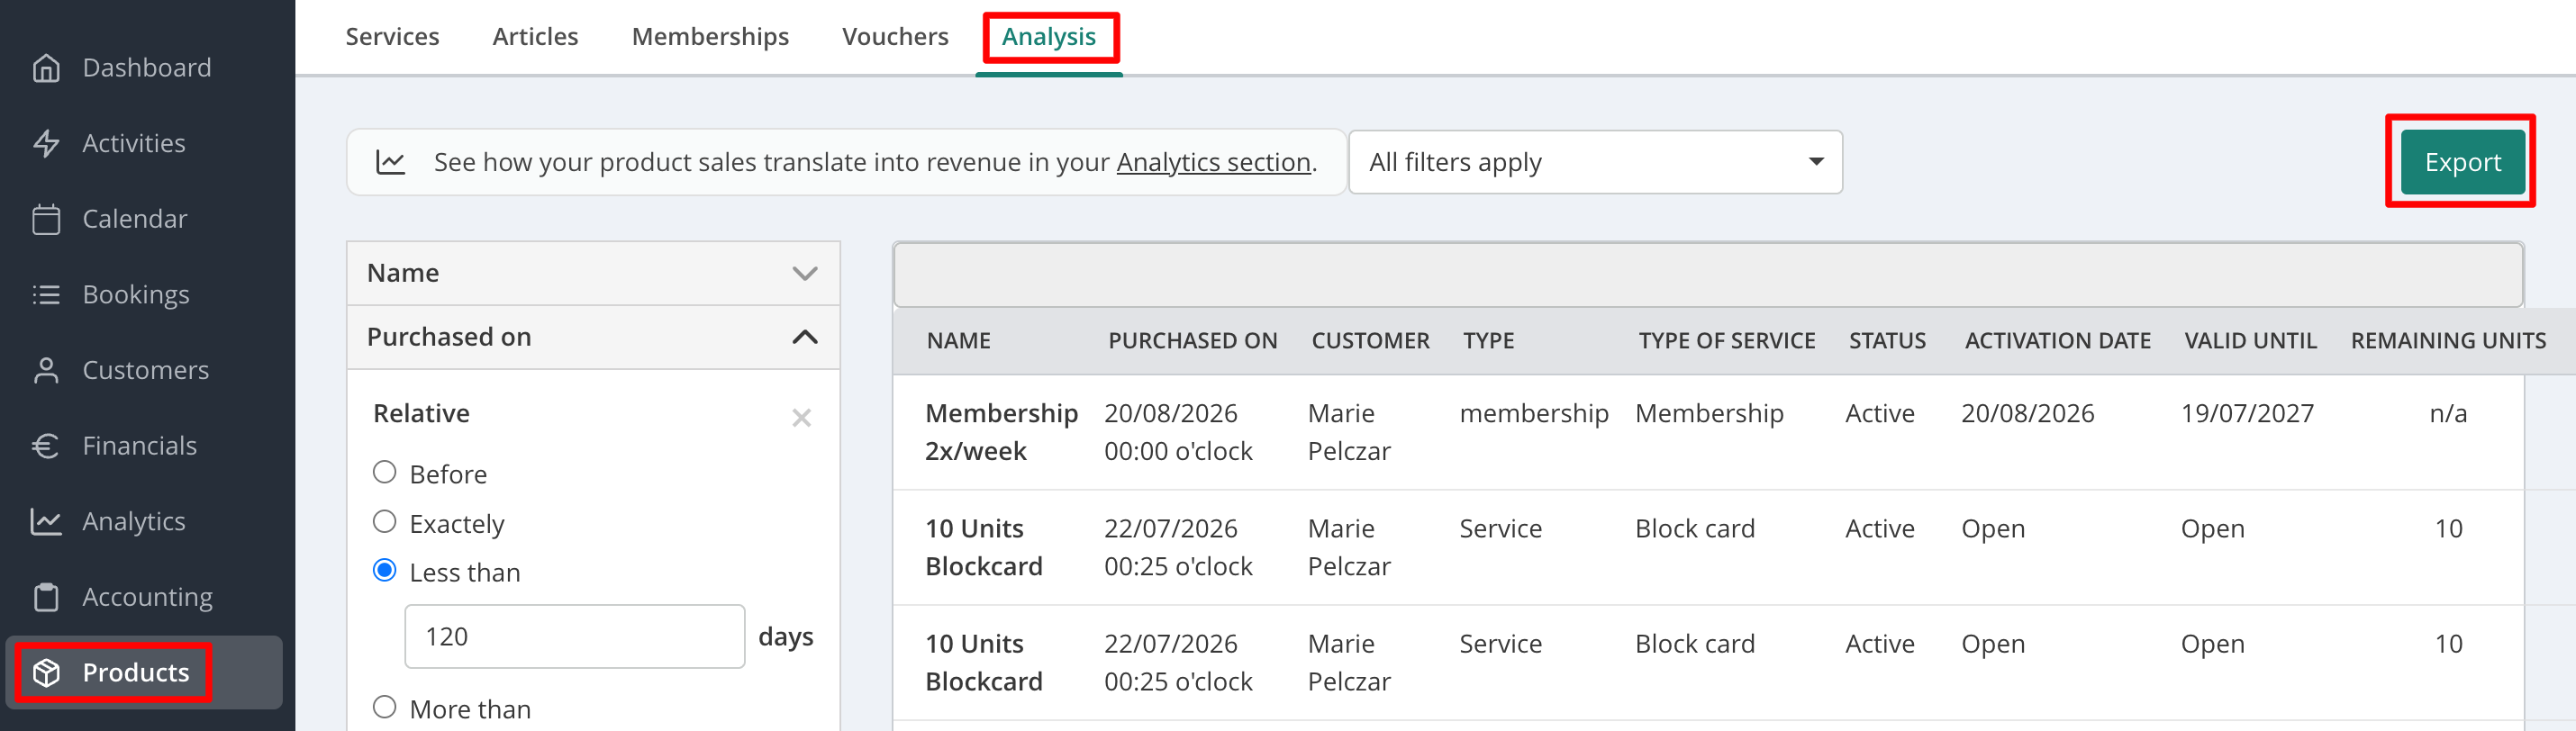Select the Before radio option
Image resolution: width=2576 pixels, height=731 pixels.
point(384,472)
